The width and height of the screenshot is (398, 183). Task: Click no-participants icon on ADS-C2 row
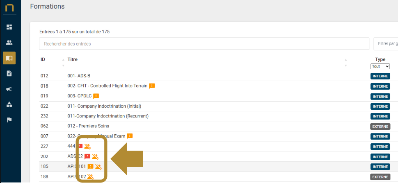(x=95, y=156)
